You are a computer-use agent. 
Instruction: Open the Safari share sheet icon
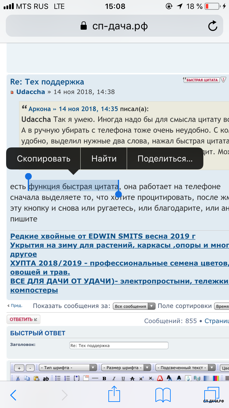[114, 394]
